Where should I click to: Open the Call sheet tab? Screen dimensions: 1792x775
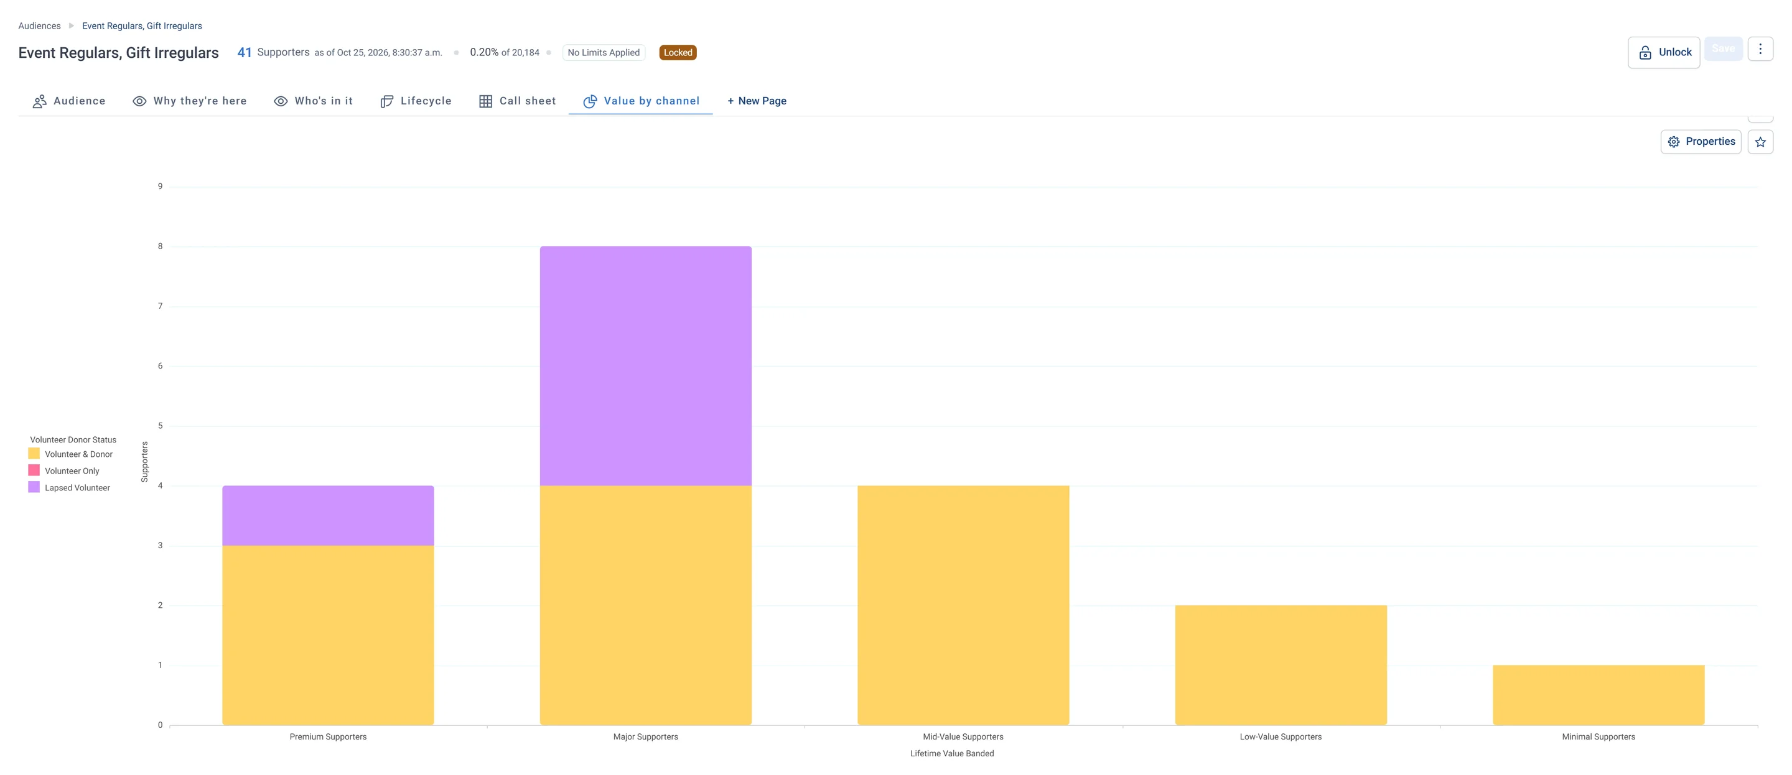tap(517, 101)
